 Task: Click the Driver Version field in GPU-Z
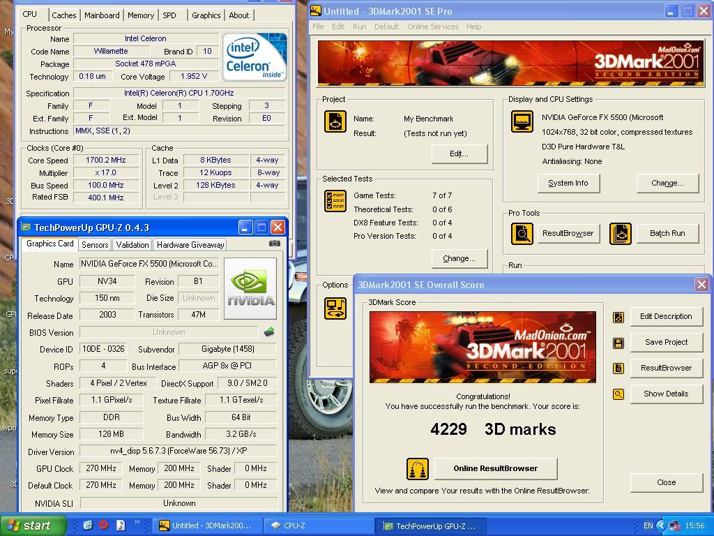click(x=178, y=451)
